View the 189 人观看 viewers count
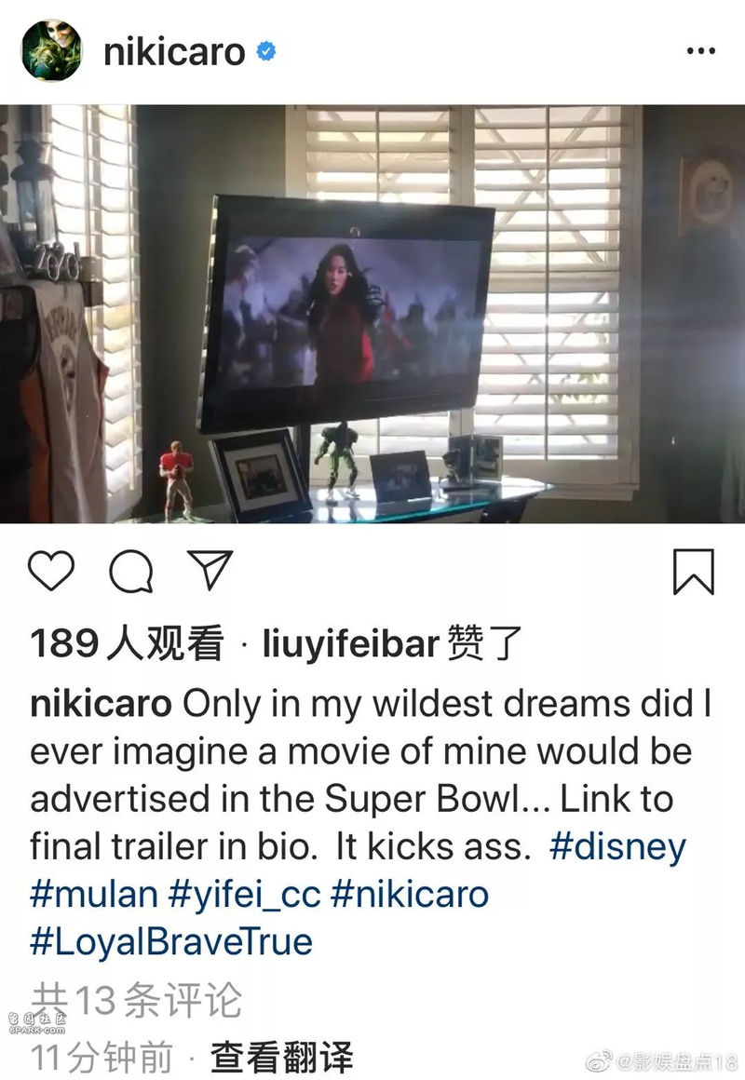Screen dimensions: 745x1080 coord(128,644)
